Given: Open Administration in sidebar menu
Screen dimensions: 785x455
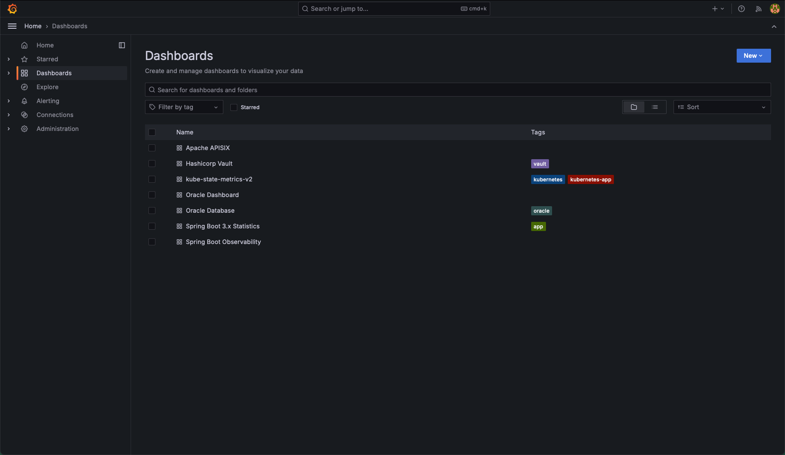Looking at the screenshot, I should pos(57,129).
